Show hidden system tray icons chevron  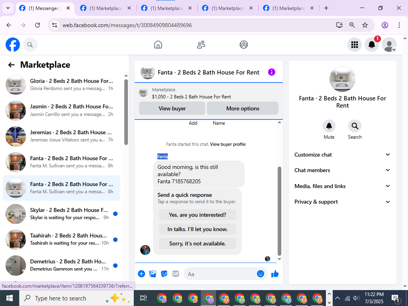click(337, 298)
